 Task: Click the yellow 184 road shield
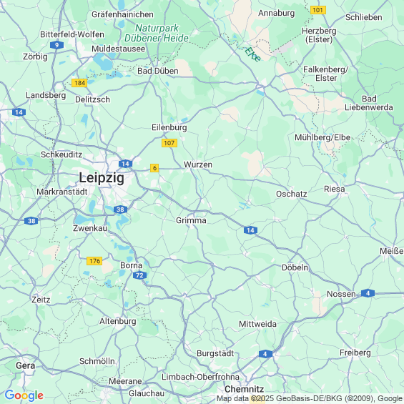tap(79, 83)
